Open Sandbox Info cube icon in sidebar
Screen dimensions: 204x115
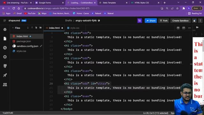[5, 29]
